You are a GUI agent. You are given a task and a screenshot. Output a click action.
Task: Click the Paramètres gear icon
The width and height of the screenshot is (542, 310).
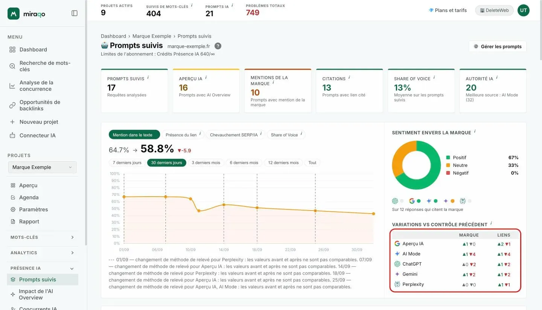coord(13,209)
